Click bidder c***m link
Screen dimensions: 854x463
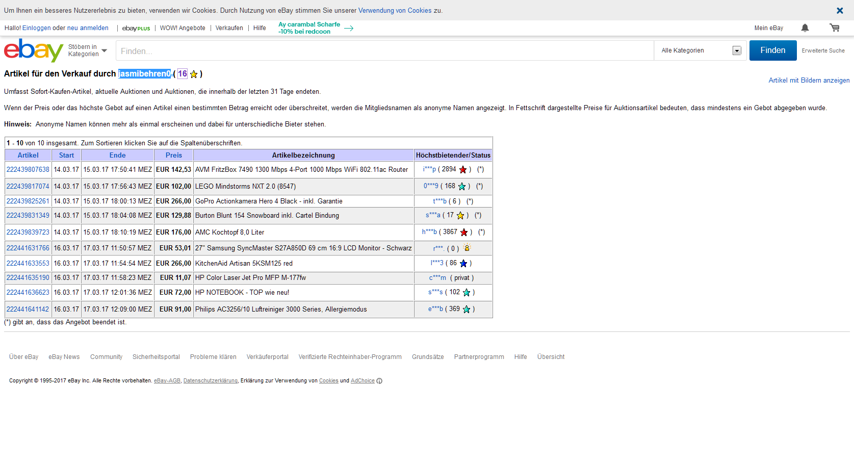coord(437,277)
